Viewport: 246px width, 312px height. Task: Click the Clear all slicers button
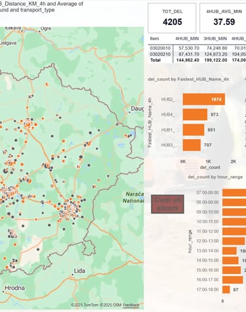[167, 204]
